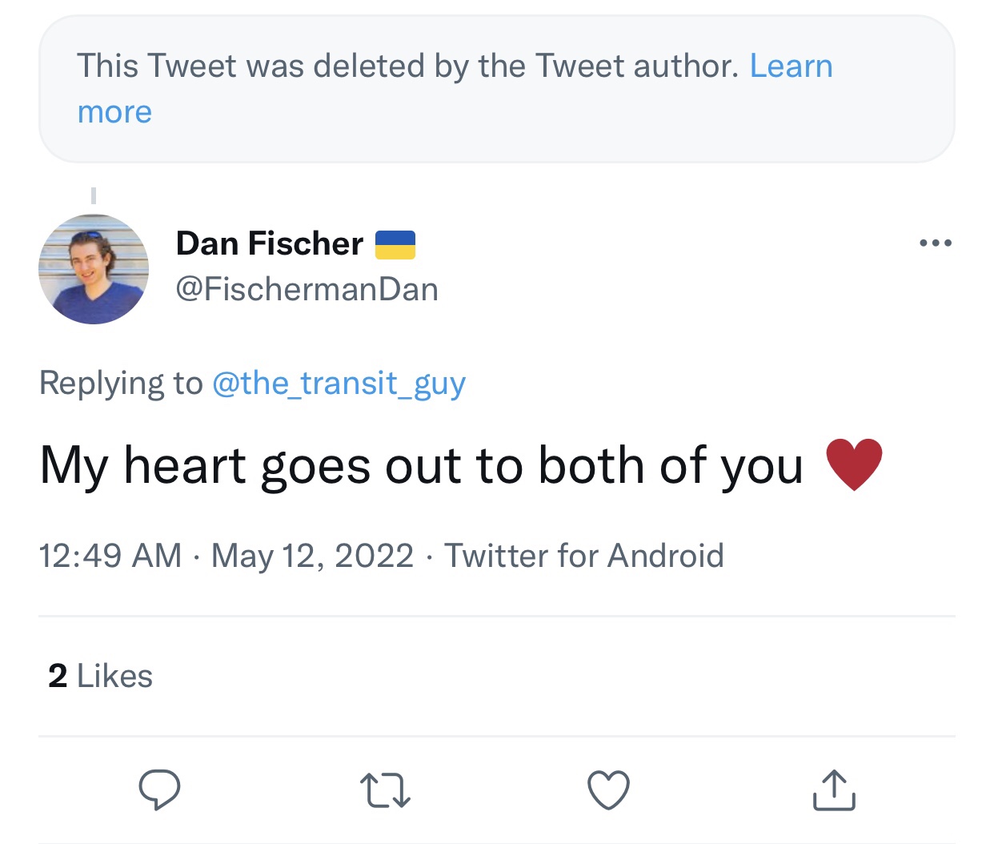Open the Learn more link

[791, 66]
